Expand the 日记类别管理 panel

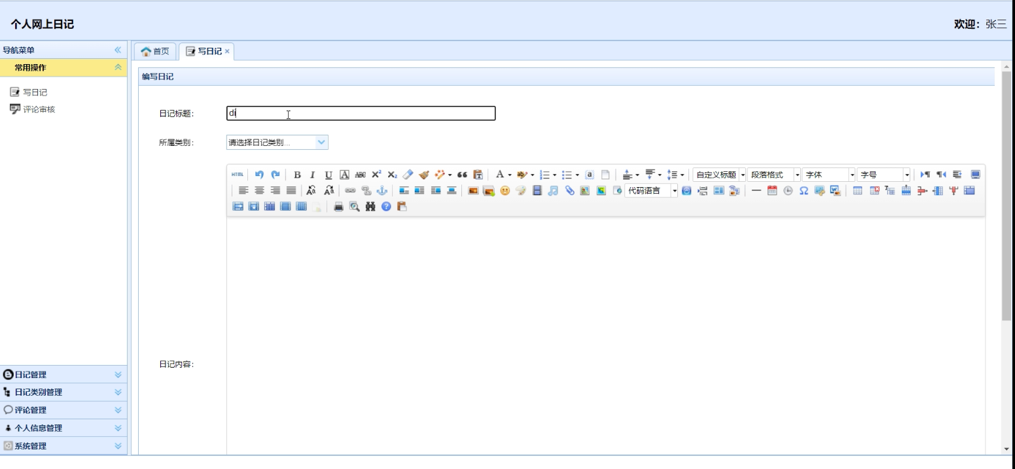pos(63,392)
